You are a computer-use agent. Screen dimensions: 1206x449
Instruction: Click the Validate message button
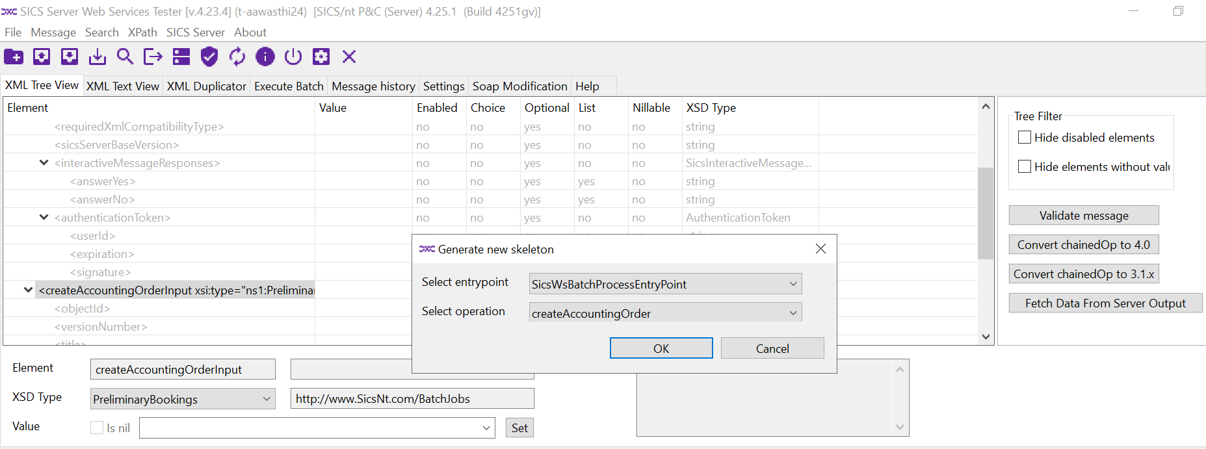tap(1083, 215)
